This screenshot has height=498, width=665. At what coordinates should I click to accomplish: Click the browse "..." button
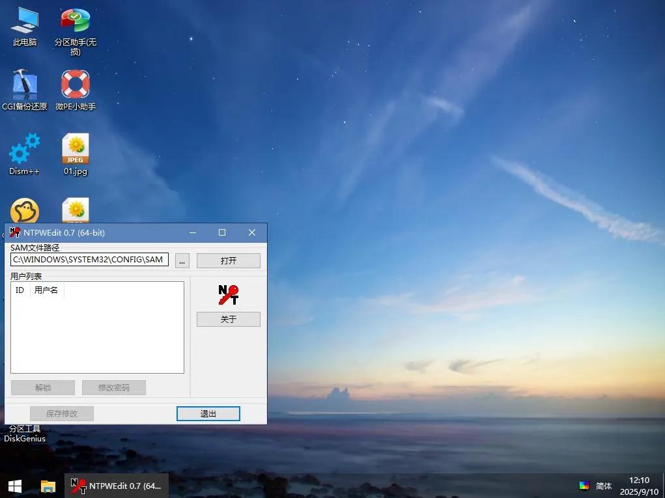[x=182, y=260]
